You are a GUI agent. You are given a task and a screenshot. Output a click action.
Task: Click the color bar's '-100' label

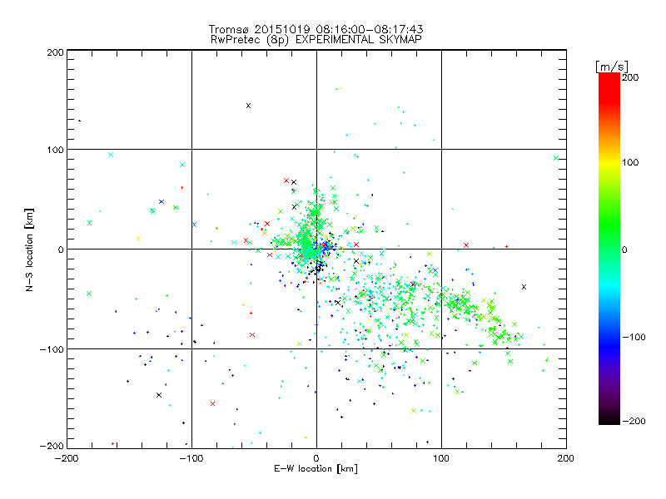point(634,337)
